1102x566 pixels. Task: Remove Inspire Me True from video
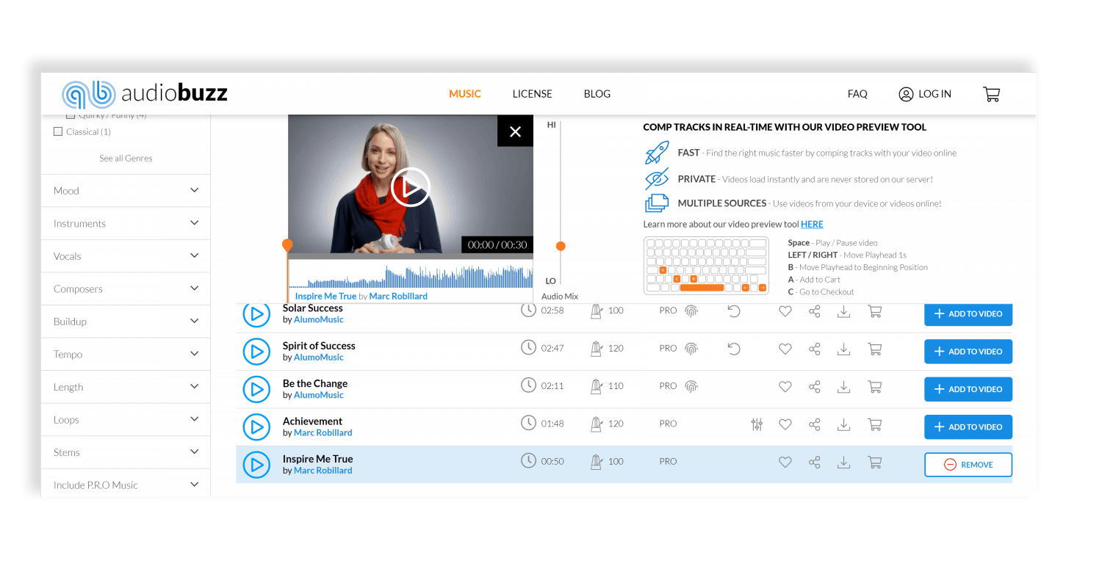tap(968, 465)
